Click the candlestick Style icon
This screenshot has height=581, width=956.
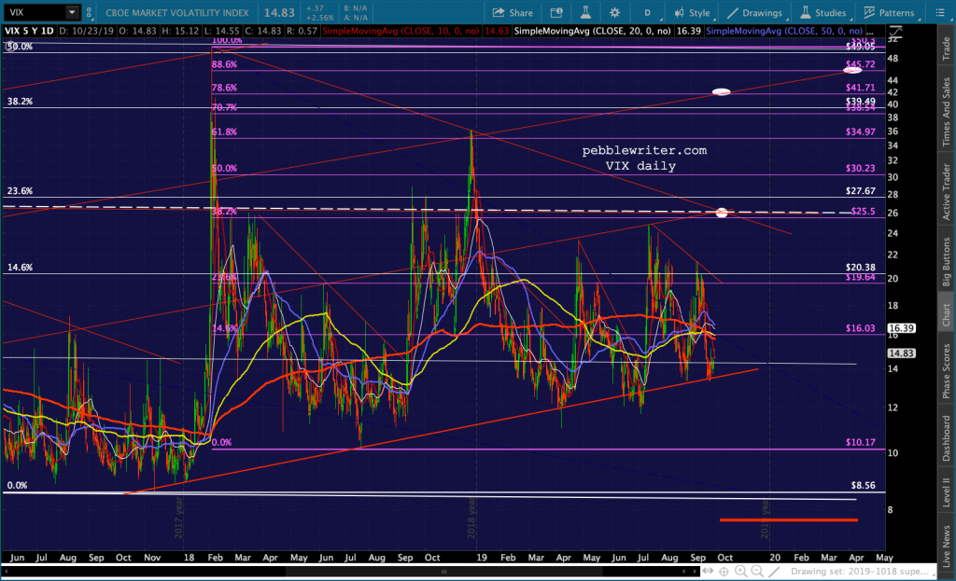click(x=679, y=13)
